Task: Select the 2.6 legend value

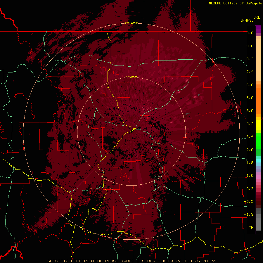Action: point(250,150)
